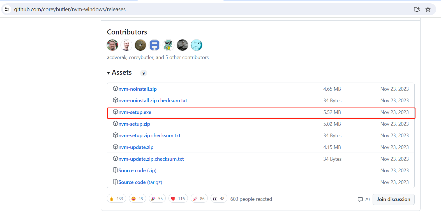Download Source code (zip)

[x=137, y=171]
